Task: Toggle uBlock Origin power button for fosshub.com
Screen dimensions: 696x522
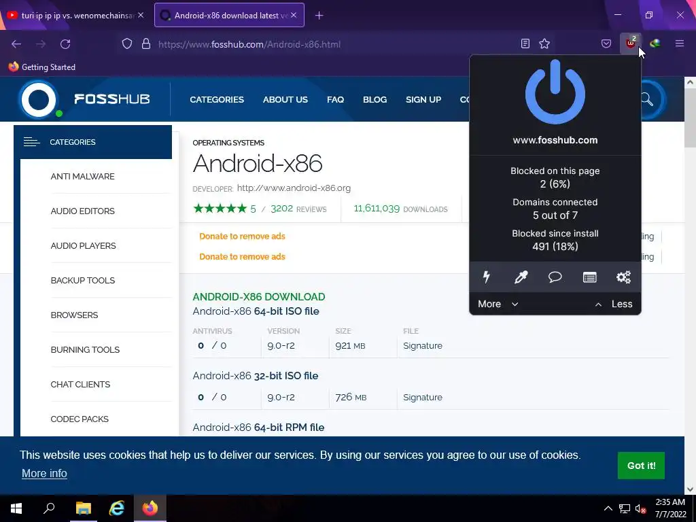Action: click(555, 92)
